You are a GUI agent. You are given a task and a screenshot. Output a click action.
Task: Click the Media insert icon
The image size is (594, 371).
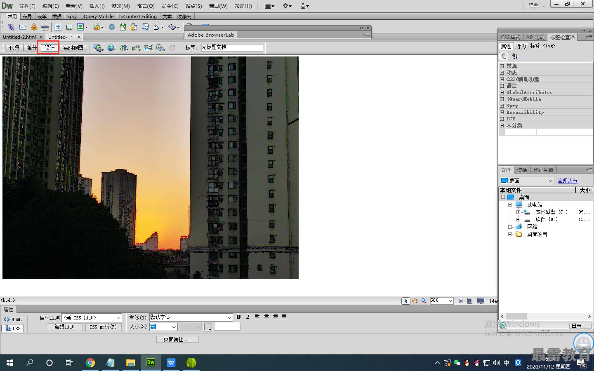tap(98, 27)
